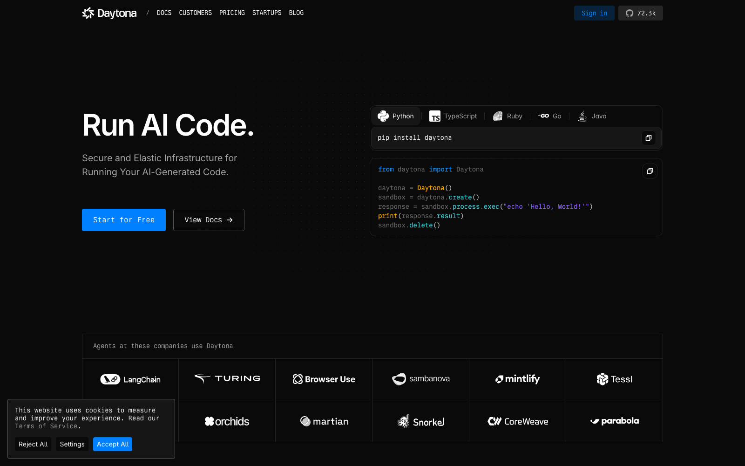Image resolution: width=745 pixels, height=466 pixels.
Task: Open the CUSTOMERS navigation link
Action: click(x=195, y=13)
